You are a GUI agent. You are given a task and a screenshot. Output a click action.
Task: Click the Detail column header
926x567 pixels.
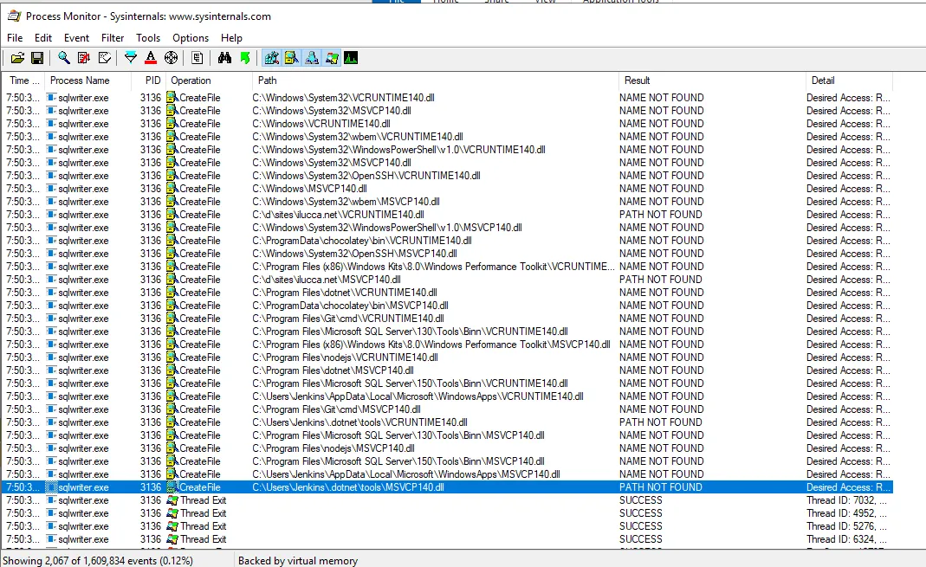point(849,81)
